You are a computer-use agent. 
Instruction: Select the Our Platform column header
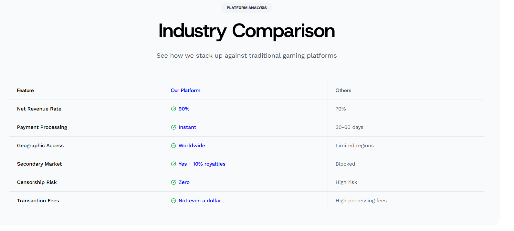pos(185,91)
